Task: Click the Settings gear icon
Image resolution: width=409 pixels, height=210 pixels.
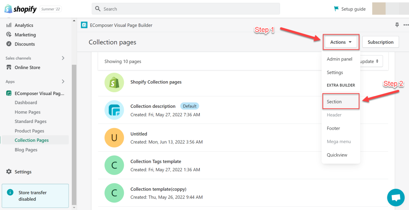Action: click(9, 172)
